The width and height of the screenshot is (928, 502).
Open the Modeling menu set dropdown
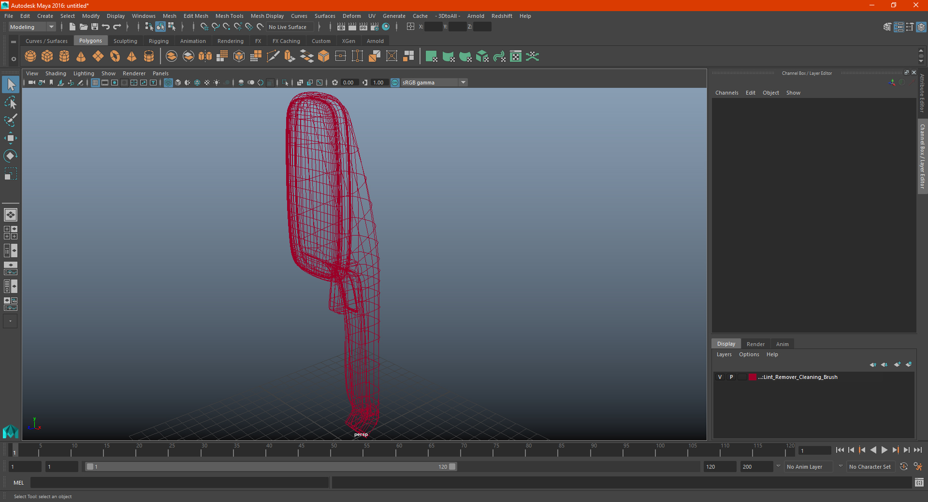click(32, 27)
